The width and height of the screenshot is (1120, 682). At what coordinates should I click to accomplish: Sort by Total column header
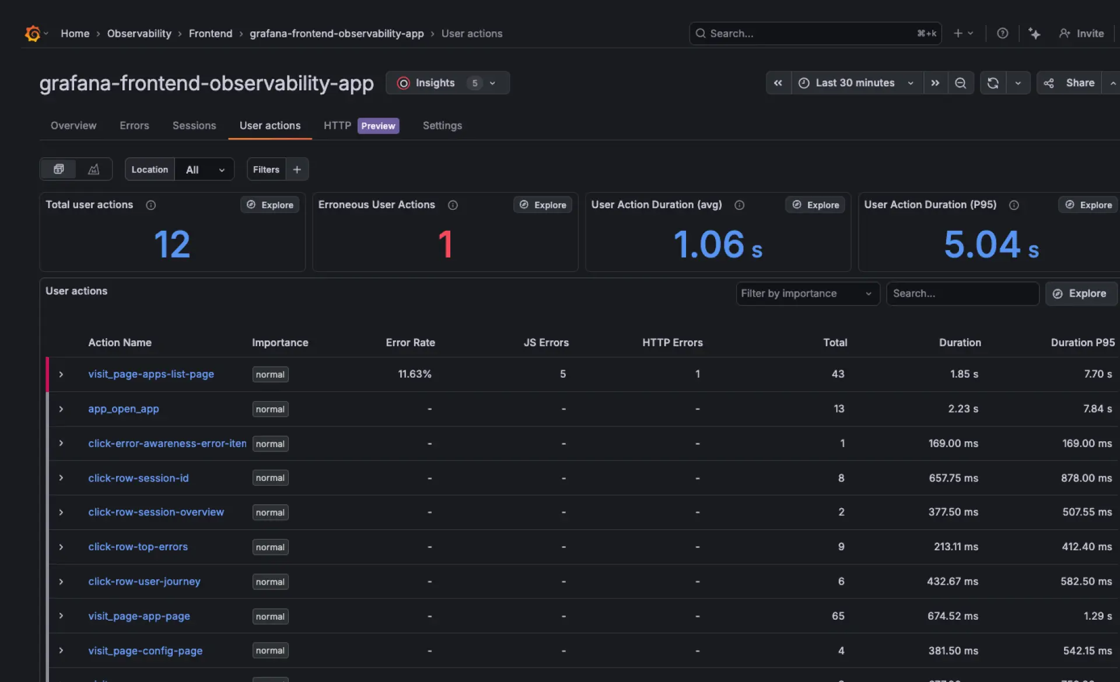pos(835,343)
